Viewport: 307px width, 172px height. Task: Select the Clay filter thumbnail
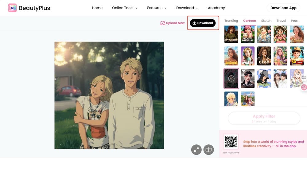pyautogui.click(x=264, y=56)
